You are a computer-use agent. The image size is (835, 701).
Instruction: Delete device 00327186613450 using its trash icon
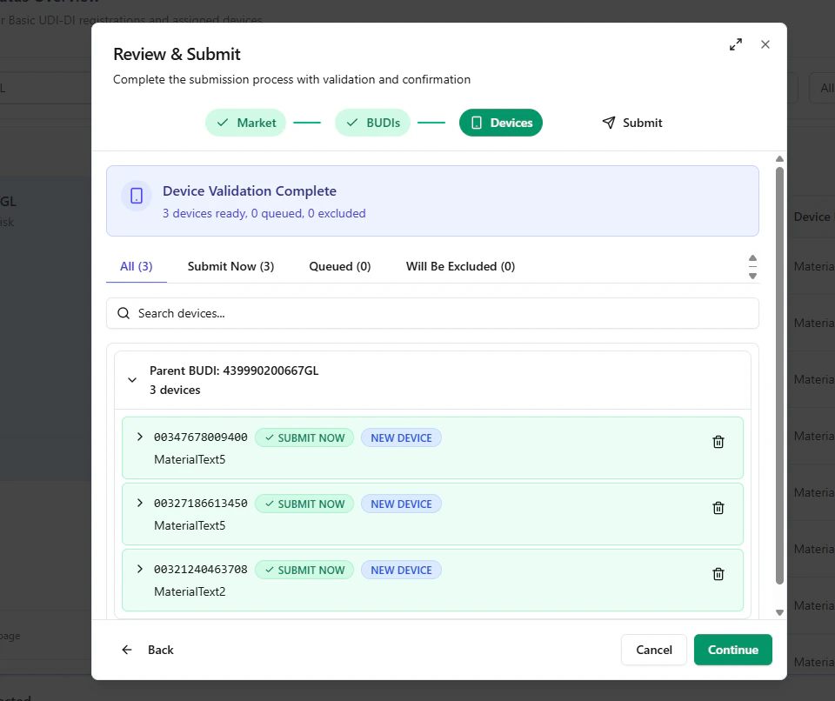tap(718, 507)
